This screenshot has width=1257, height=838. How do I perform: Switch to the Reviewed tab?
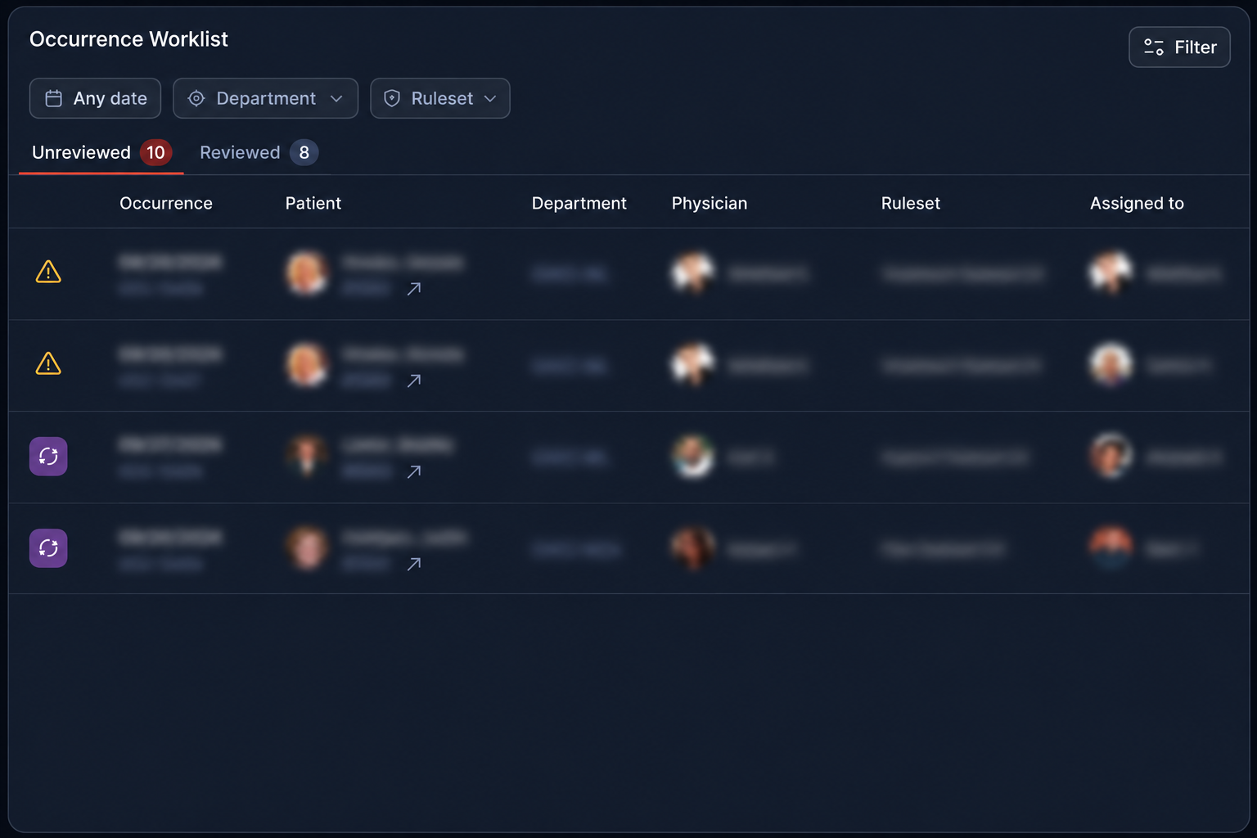[259, 152]
